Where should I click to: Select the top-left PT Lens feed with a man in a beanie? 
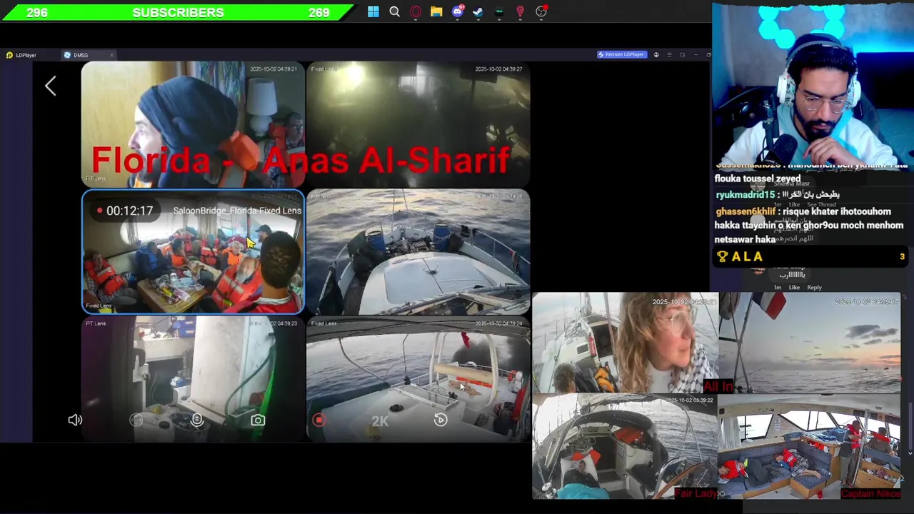pyautogui.click(x=193, y=124)
